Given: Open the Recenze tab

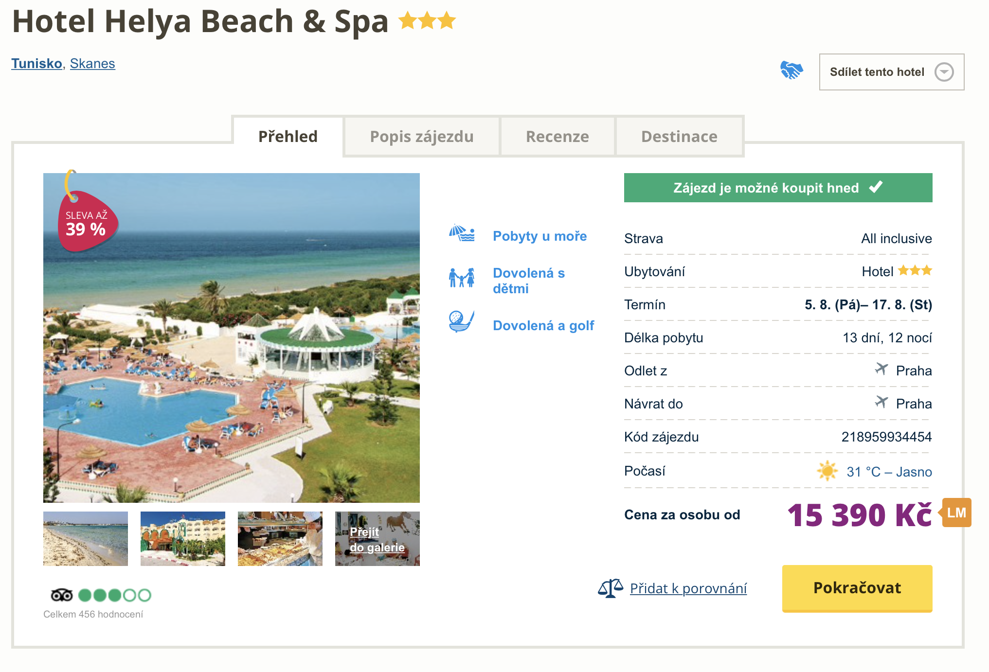Looking at the screenshot, I should (x=557, y=137).
